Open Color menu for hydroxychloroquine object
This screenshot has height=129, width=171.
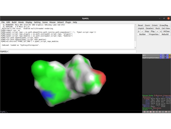pyautogui.click(x=170, y=58)
